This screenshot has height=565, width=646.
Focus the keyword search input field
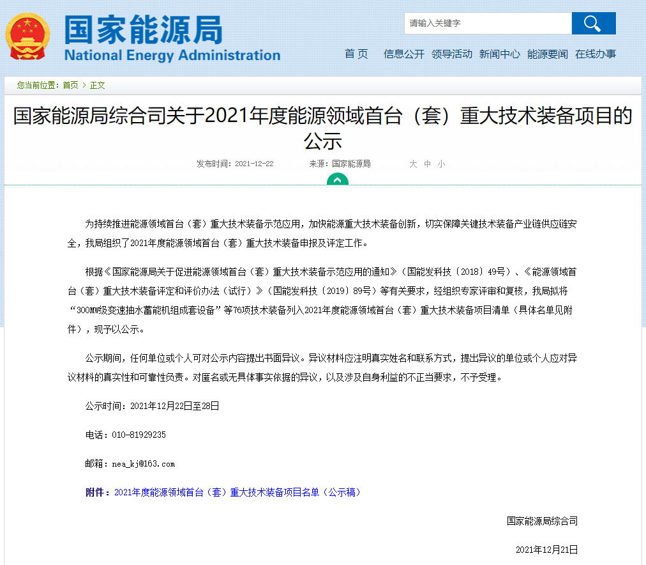[x=488, y=24]
